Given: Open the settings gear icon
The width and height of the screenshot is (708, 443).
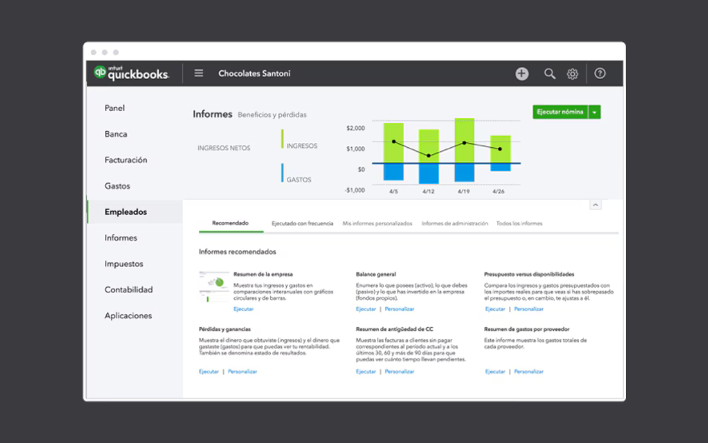Looking at the screenshot, I should 572,73.
